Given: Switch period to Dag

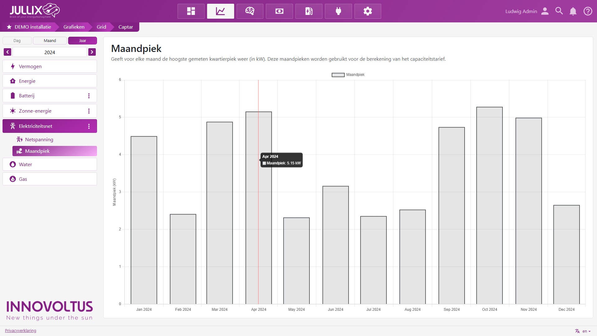Looking at the screenshot, I should 17,41.
